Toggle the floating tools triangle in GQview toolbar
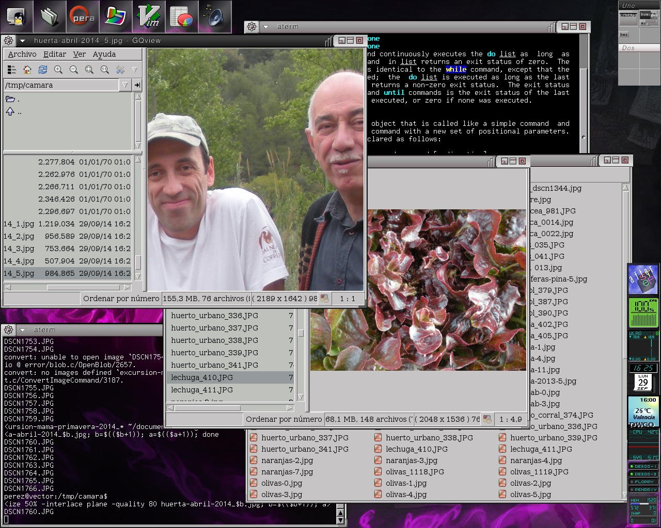661x528 pixels. tap(135, 69)
